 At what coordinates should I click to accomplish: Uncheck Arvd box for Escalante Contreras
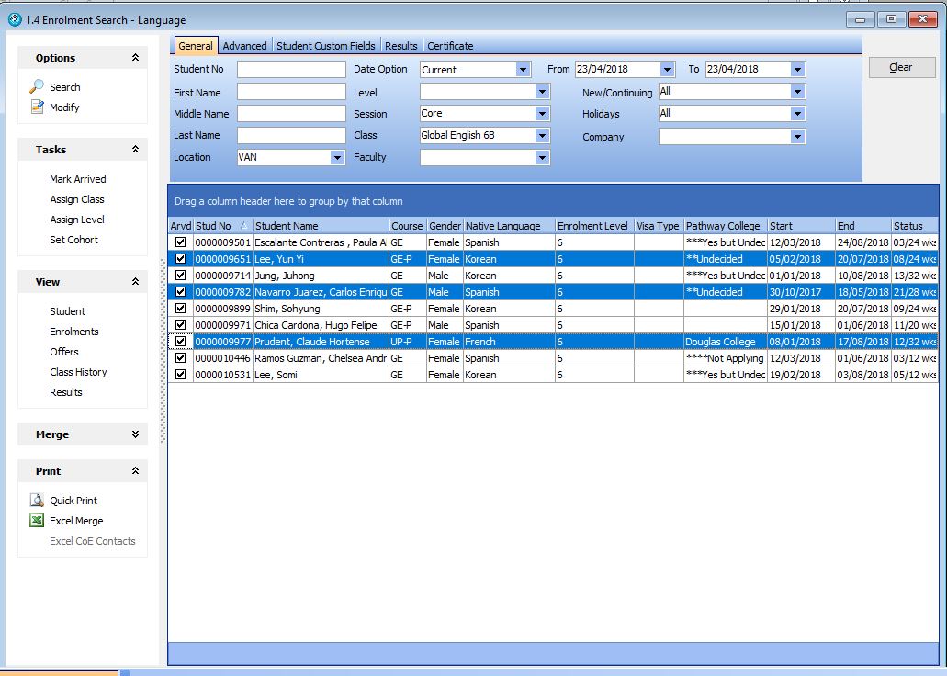pyautogui.click(x=180, y=242)
